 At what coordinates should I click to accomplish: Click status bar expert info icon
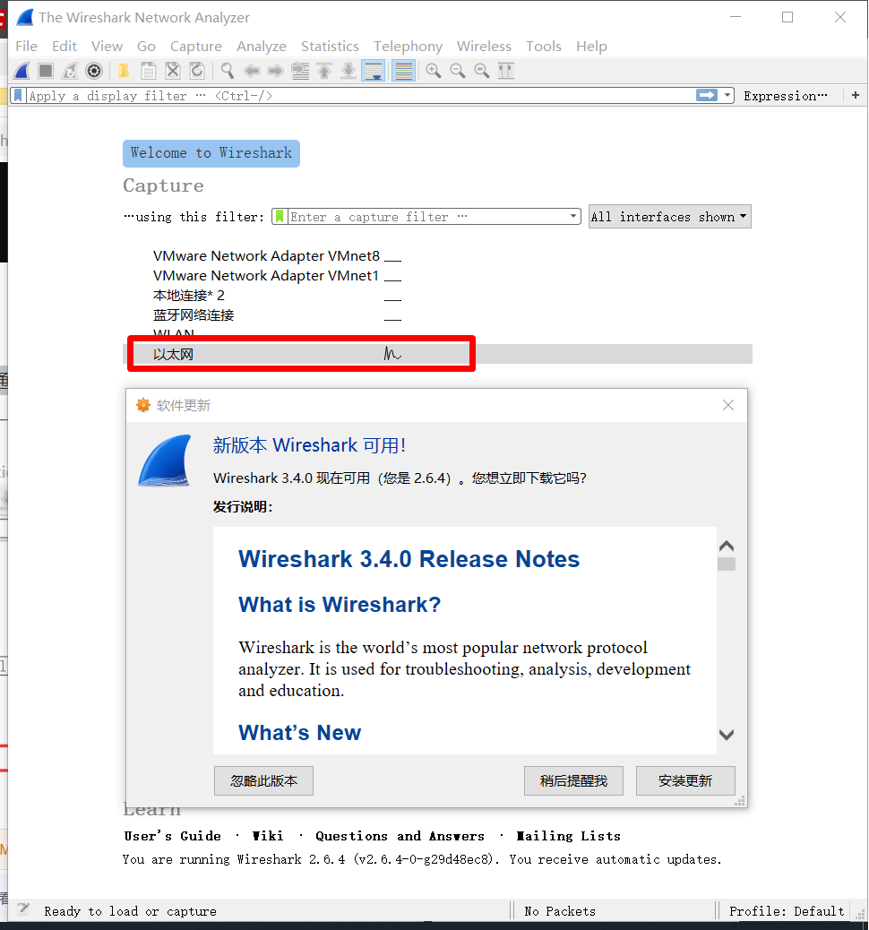coord(23,909)
